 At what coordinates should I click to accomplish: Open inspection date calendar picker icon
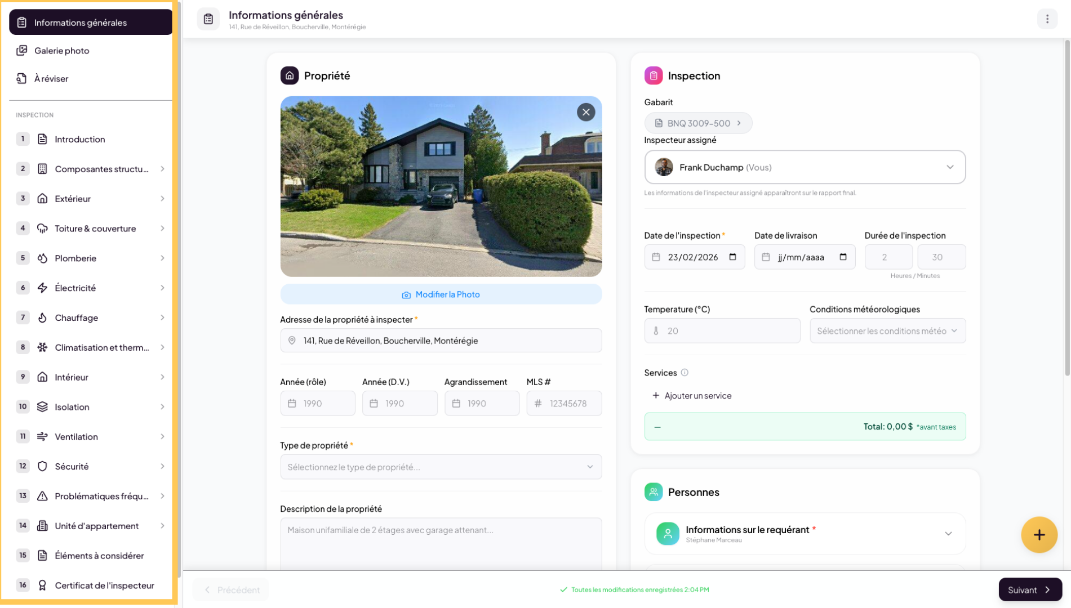pos(732,257)
